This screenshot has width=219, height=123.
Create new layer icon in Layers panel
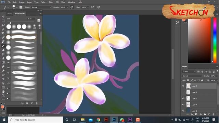(209, 114)
